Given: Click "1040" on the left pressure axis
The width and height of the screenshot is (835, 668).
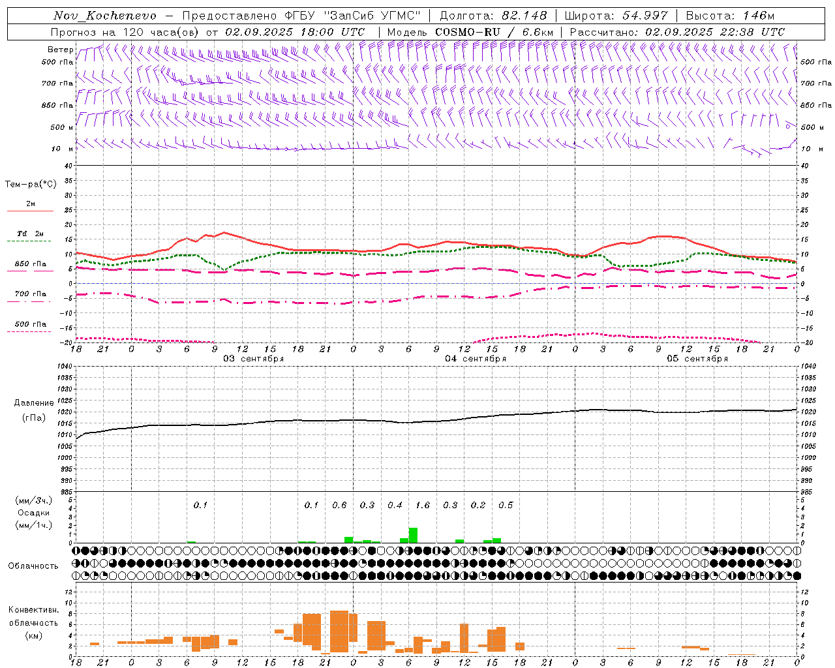Looking at the screenshot, I should coord(64,367).
